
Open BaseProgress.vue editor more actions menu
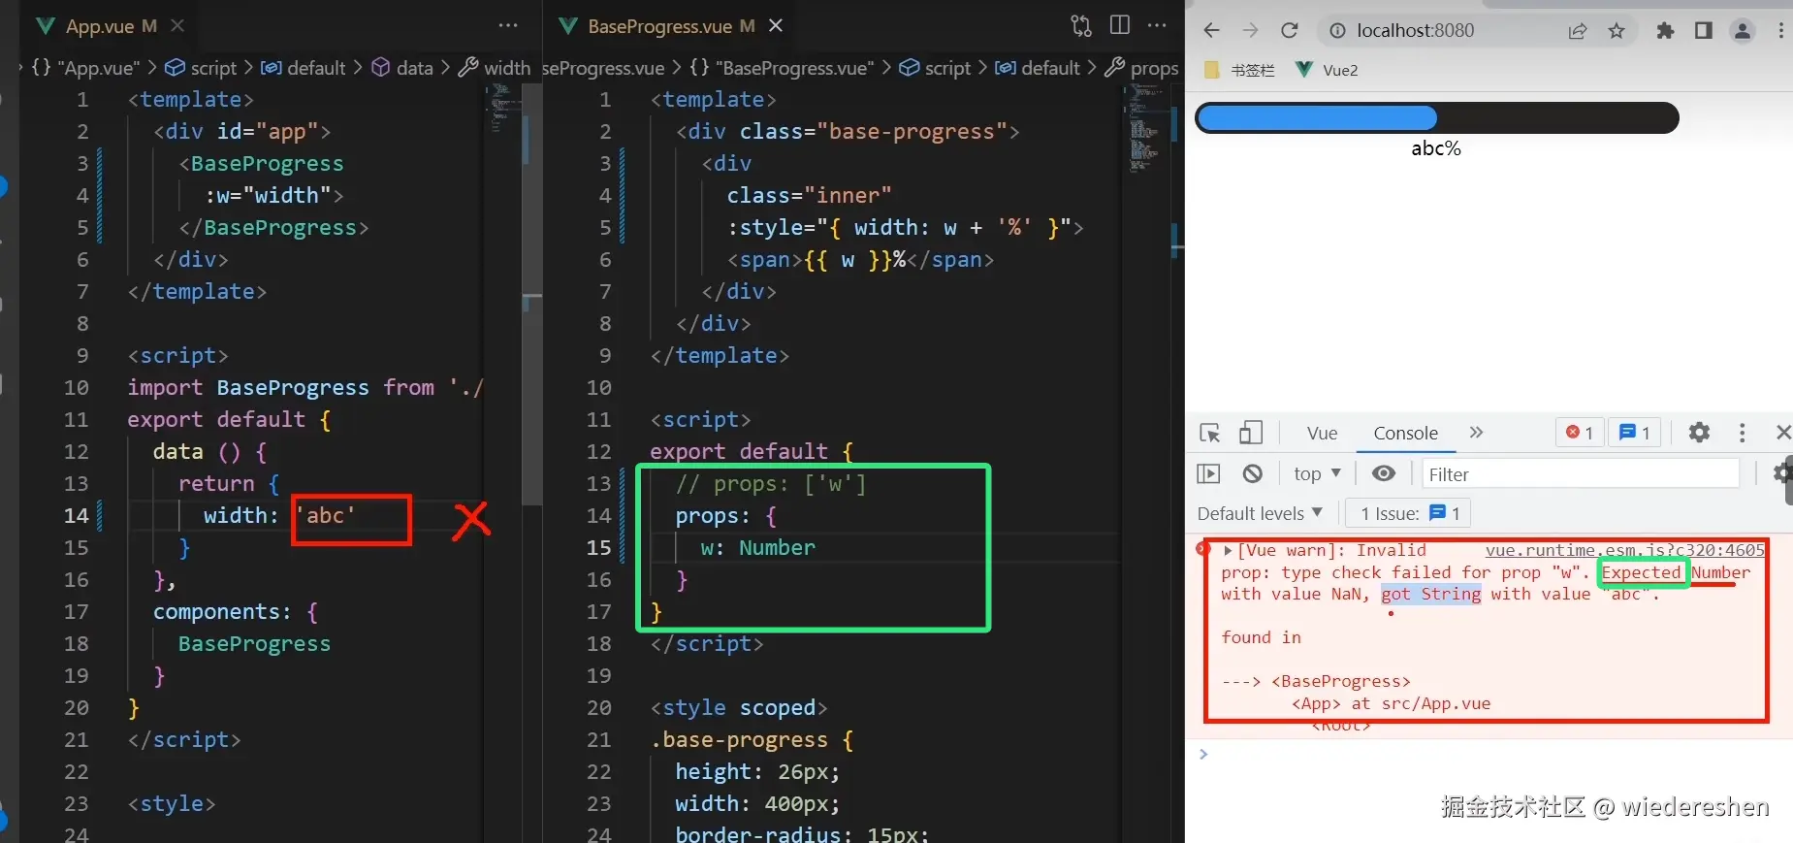pyautogui.click(x=1157, y=26)
